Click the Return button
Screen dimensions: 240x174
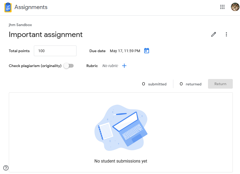point(220,84)
